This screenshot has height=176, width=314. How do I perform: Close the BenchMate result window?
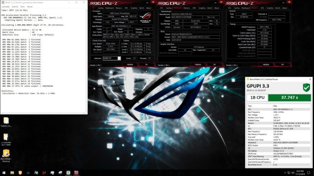coord(310,79)
